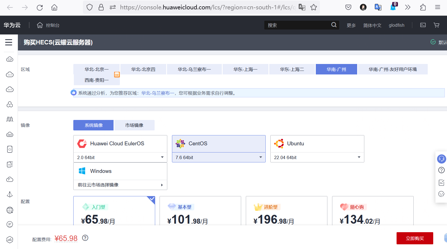Open the sidebar stacked devices icon
Screen dimensions: 447x249
coord(10,164)
